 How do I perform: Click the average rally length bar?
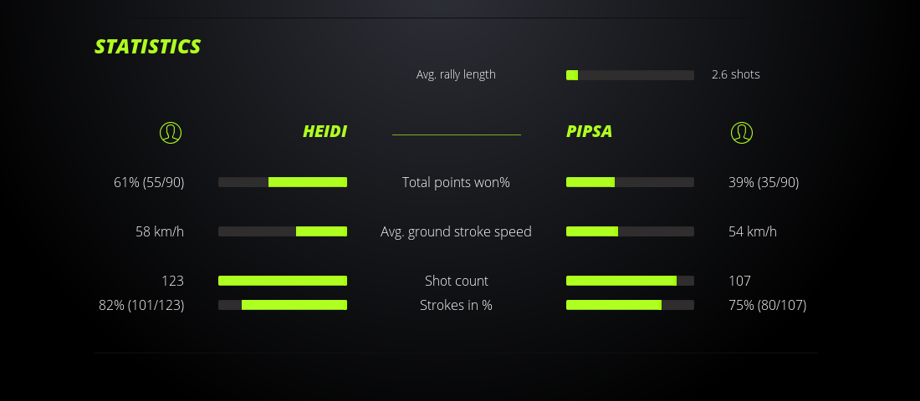point(630,75)
